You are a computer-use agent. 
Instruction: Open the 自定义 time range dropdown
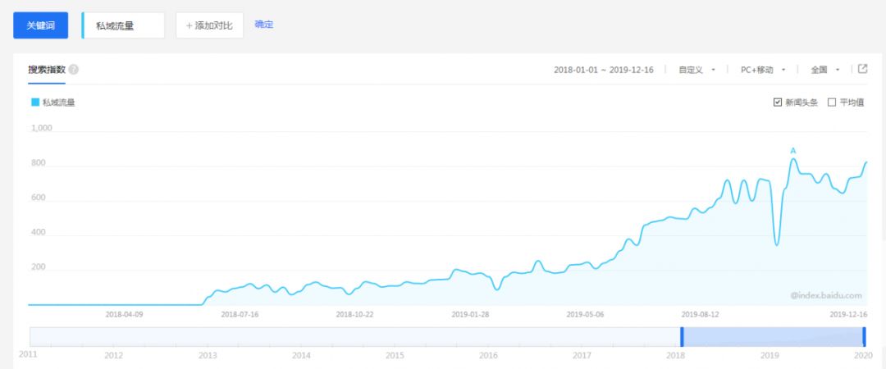pos(696,70)
